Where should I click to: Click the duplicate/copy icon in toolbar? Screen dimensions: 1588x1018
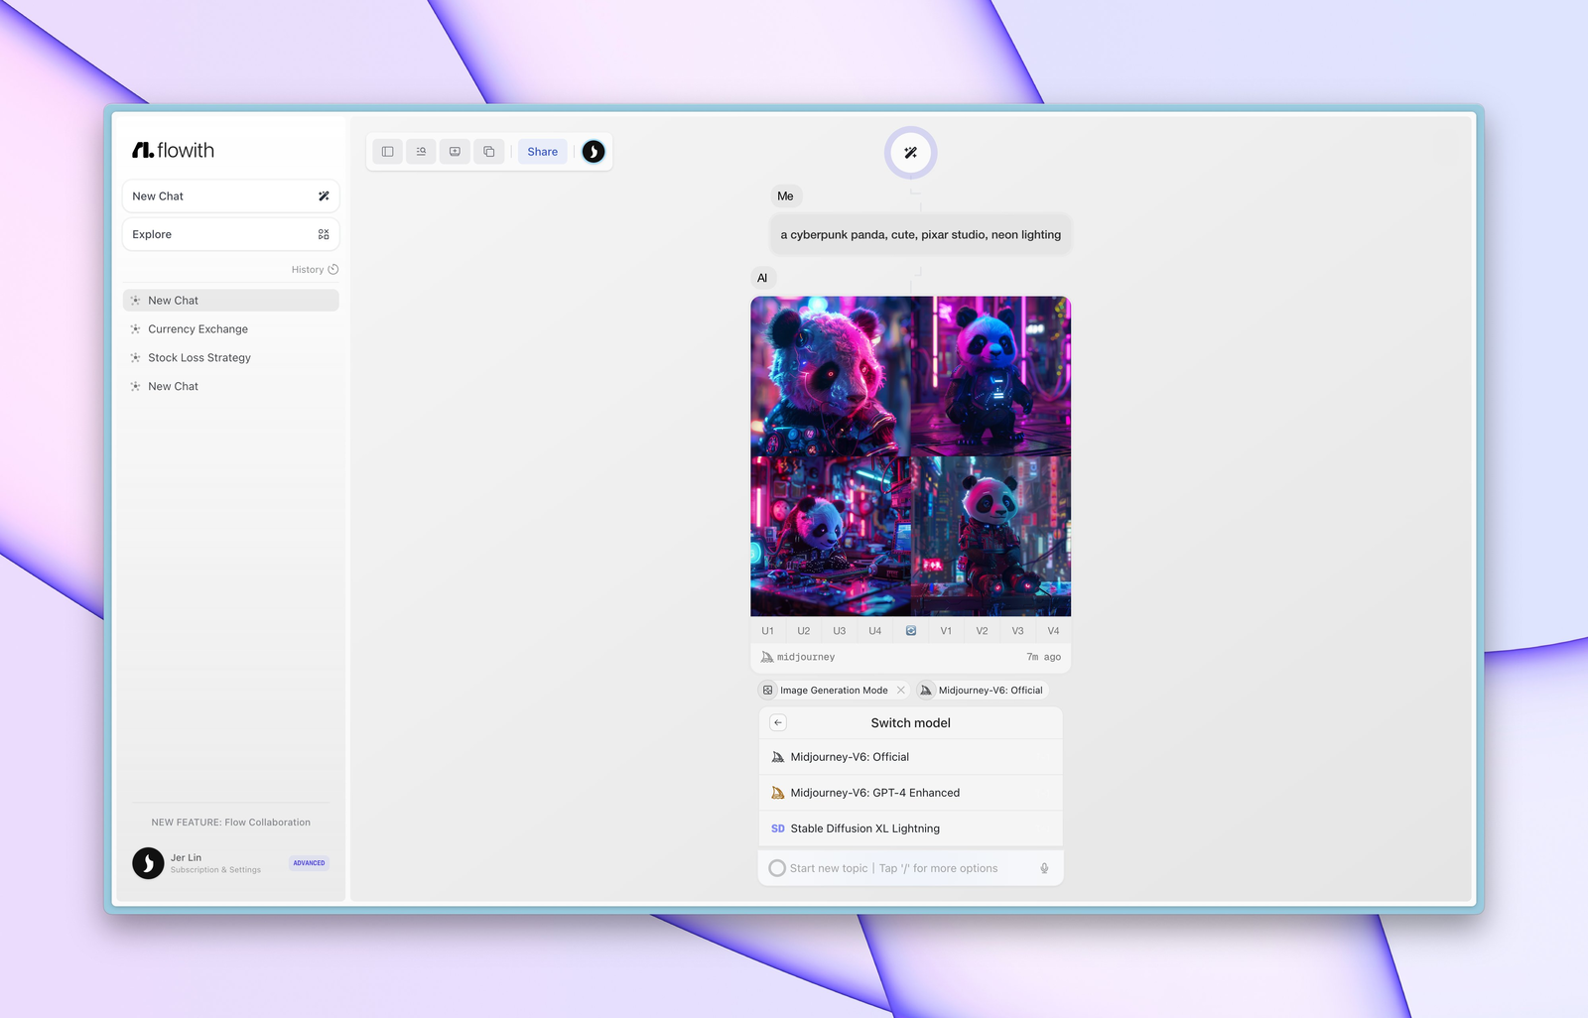coord(488,152)
